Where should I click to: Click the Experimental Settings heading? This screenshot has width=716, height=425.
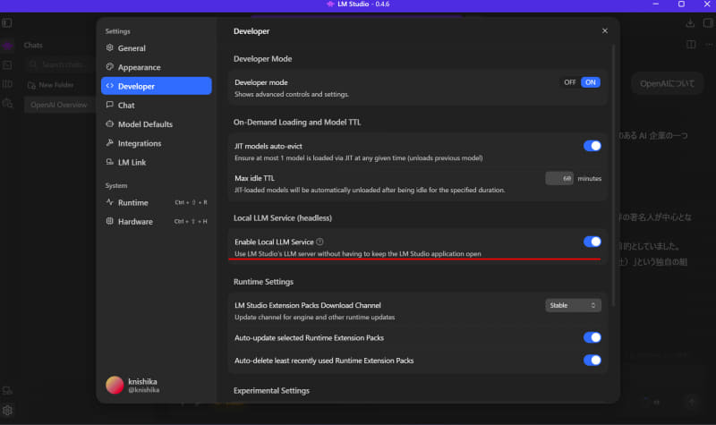click(x=272, y=391)
